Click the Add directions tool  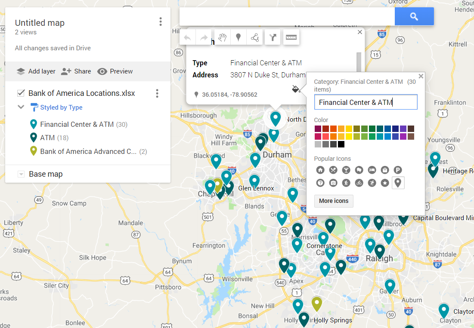click(x=273, y=37)
